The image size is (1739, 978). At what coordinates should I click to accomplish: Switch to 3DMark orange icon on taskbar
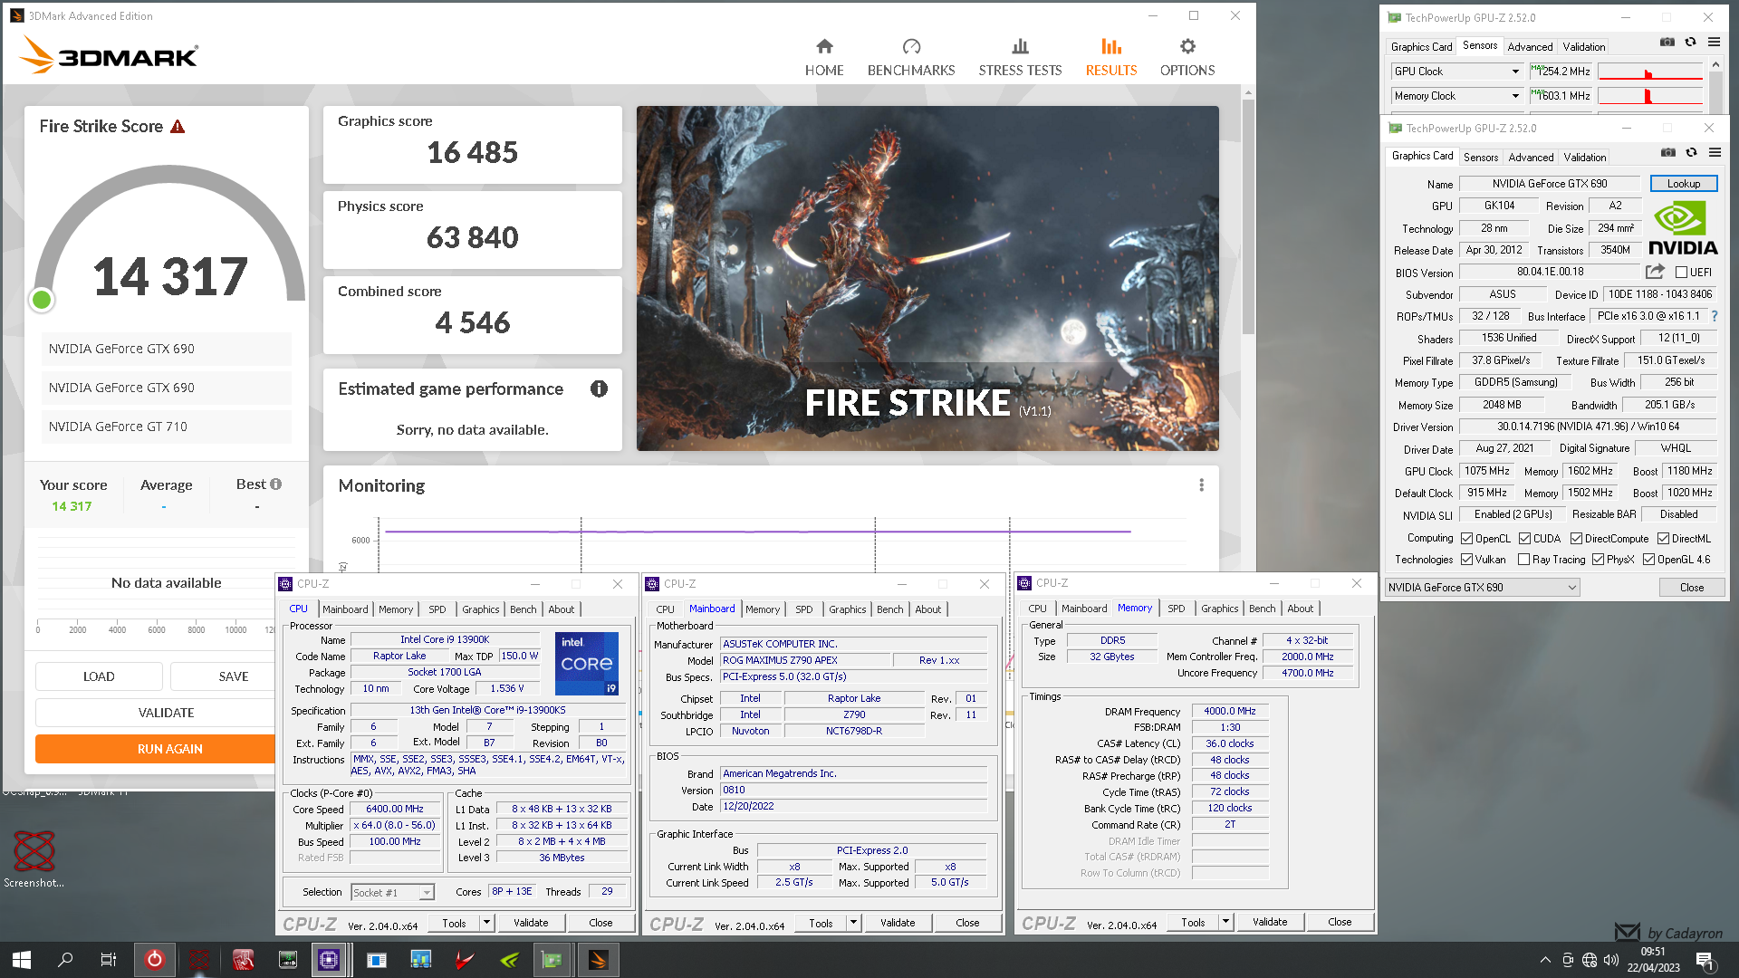598,960
